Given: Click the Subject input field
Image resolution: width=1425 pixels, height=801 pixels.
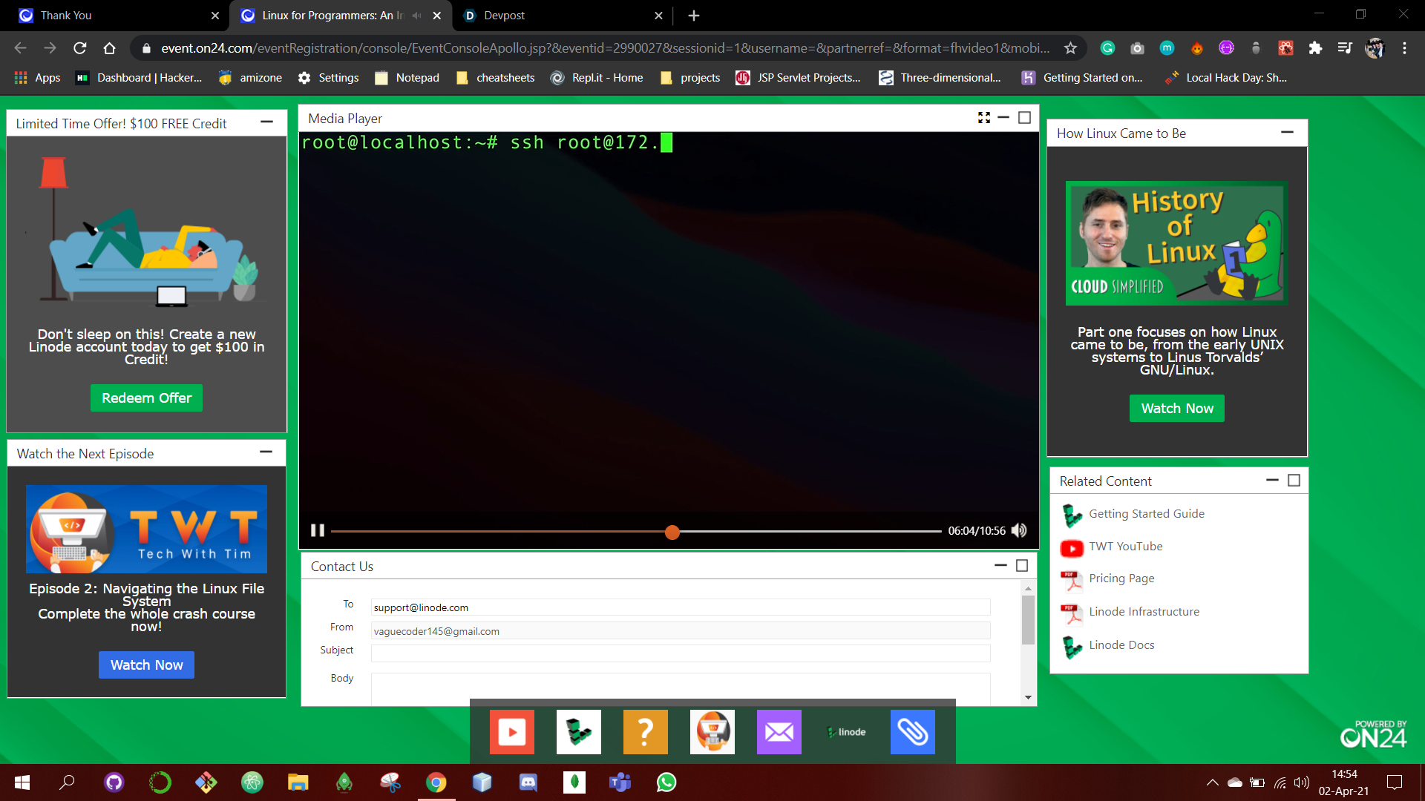Looking at the screenshot, I should pyautogui.click(x=680, y=653).
